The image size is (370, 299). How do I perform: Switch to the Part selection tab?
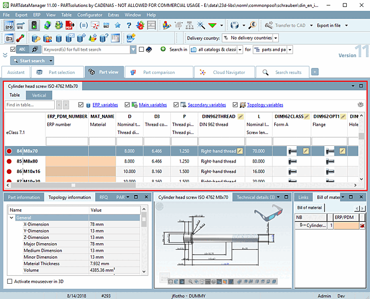[x=57, y=72]
